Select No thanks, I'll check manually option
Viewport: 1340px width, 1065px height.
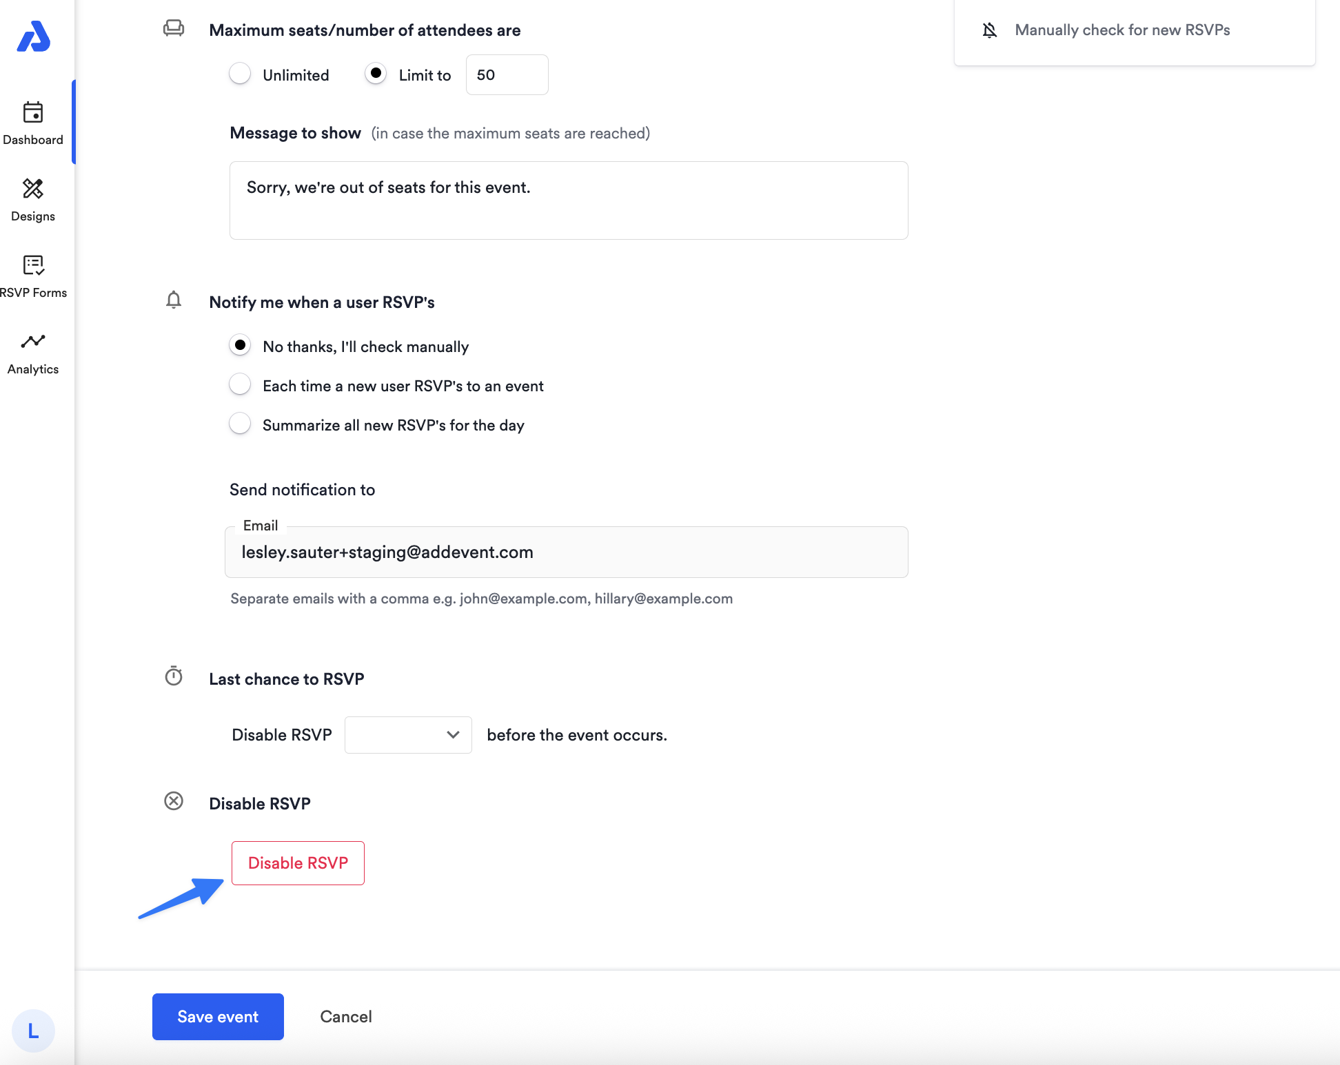pos(240,345)
